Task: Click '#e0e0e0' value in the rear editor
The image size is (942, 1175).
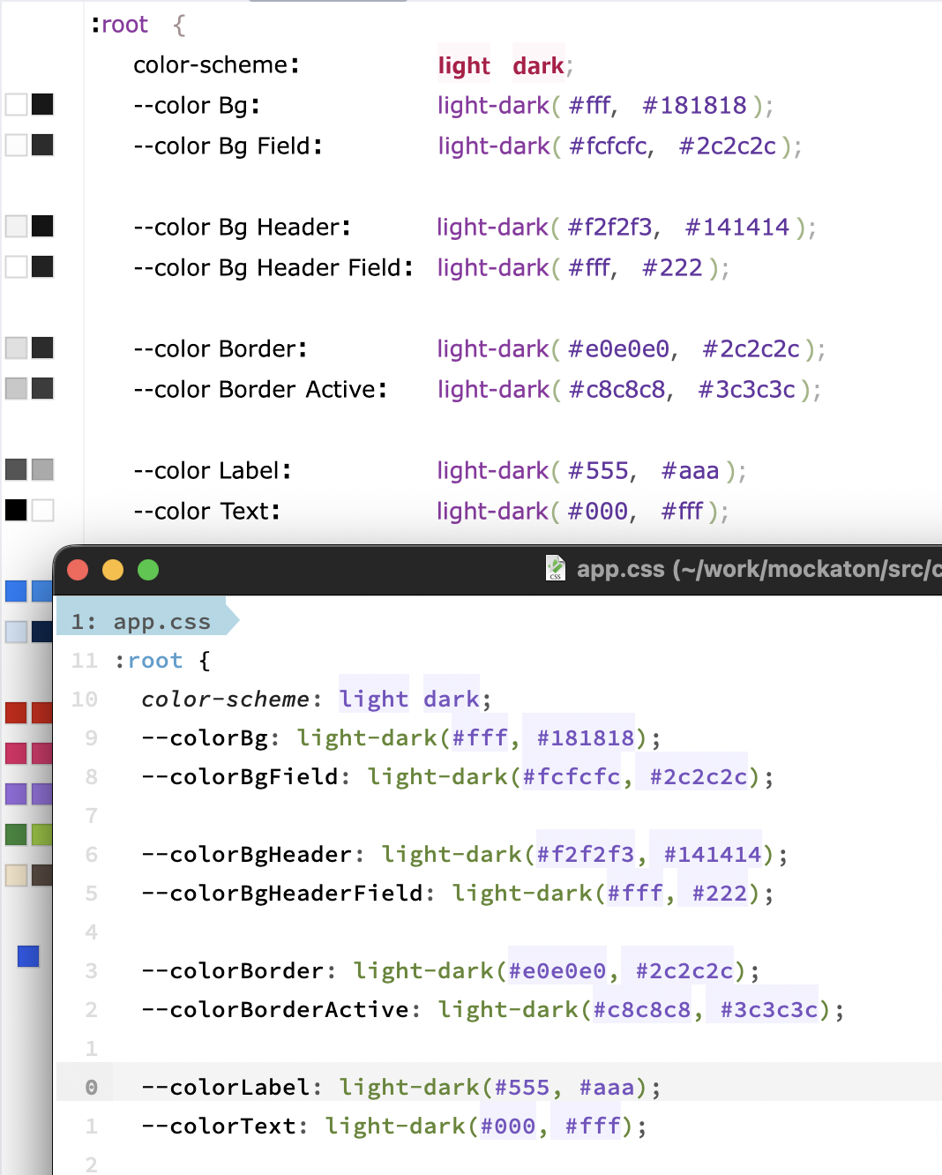Action: pos(619,349)
